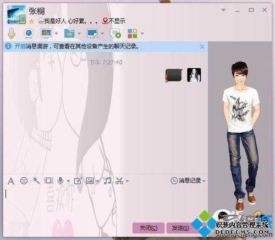The image size is (275, 240).
Task: Click the send file folder icon
Action: (69, 34)
